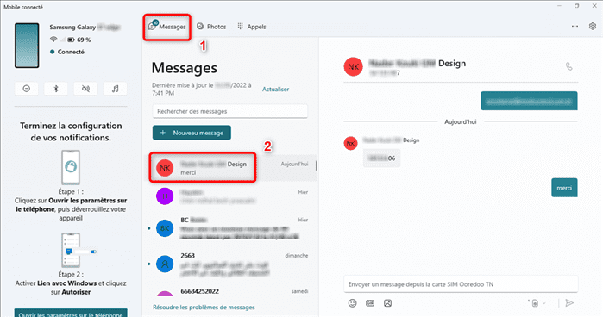Click the Nouveau message button
The width and height of the screenshot is (603, 317).
(x=192, y=133)
